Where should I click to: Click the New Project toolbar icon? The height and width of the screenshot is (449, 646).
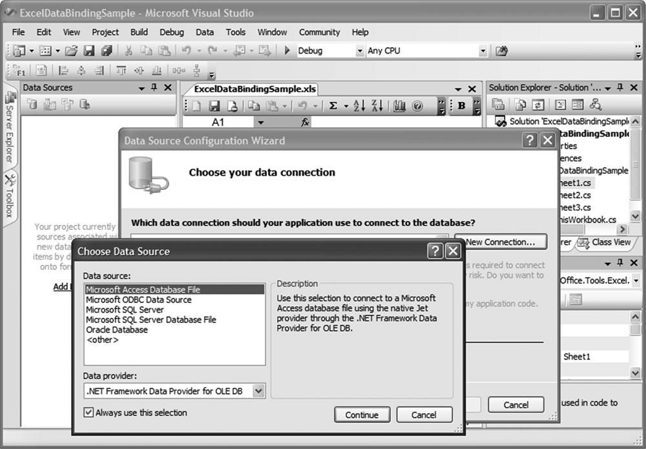[19, 50]
